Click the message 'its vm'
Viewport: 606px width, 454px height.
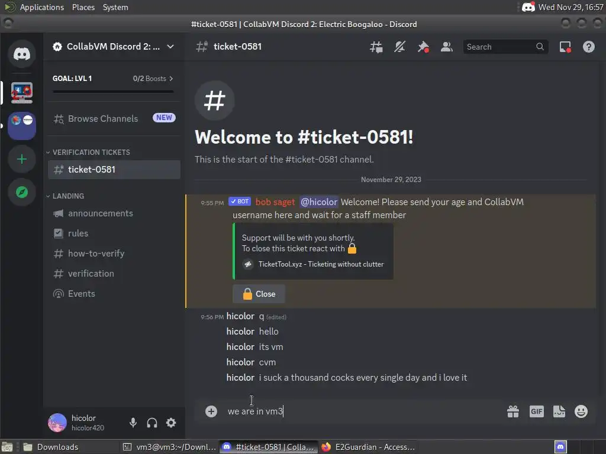[x=271, y=346]
